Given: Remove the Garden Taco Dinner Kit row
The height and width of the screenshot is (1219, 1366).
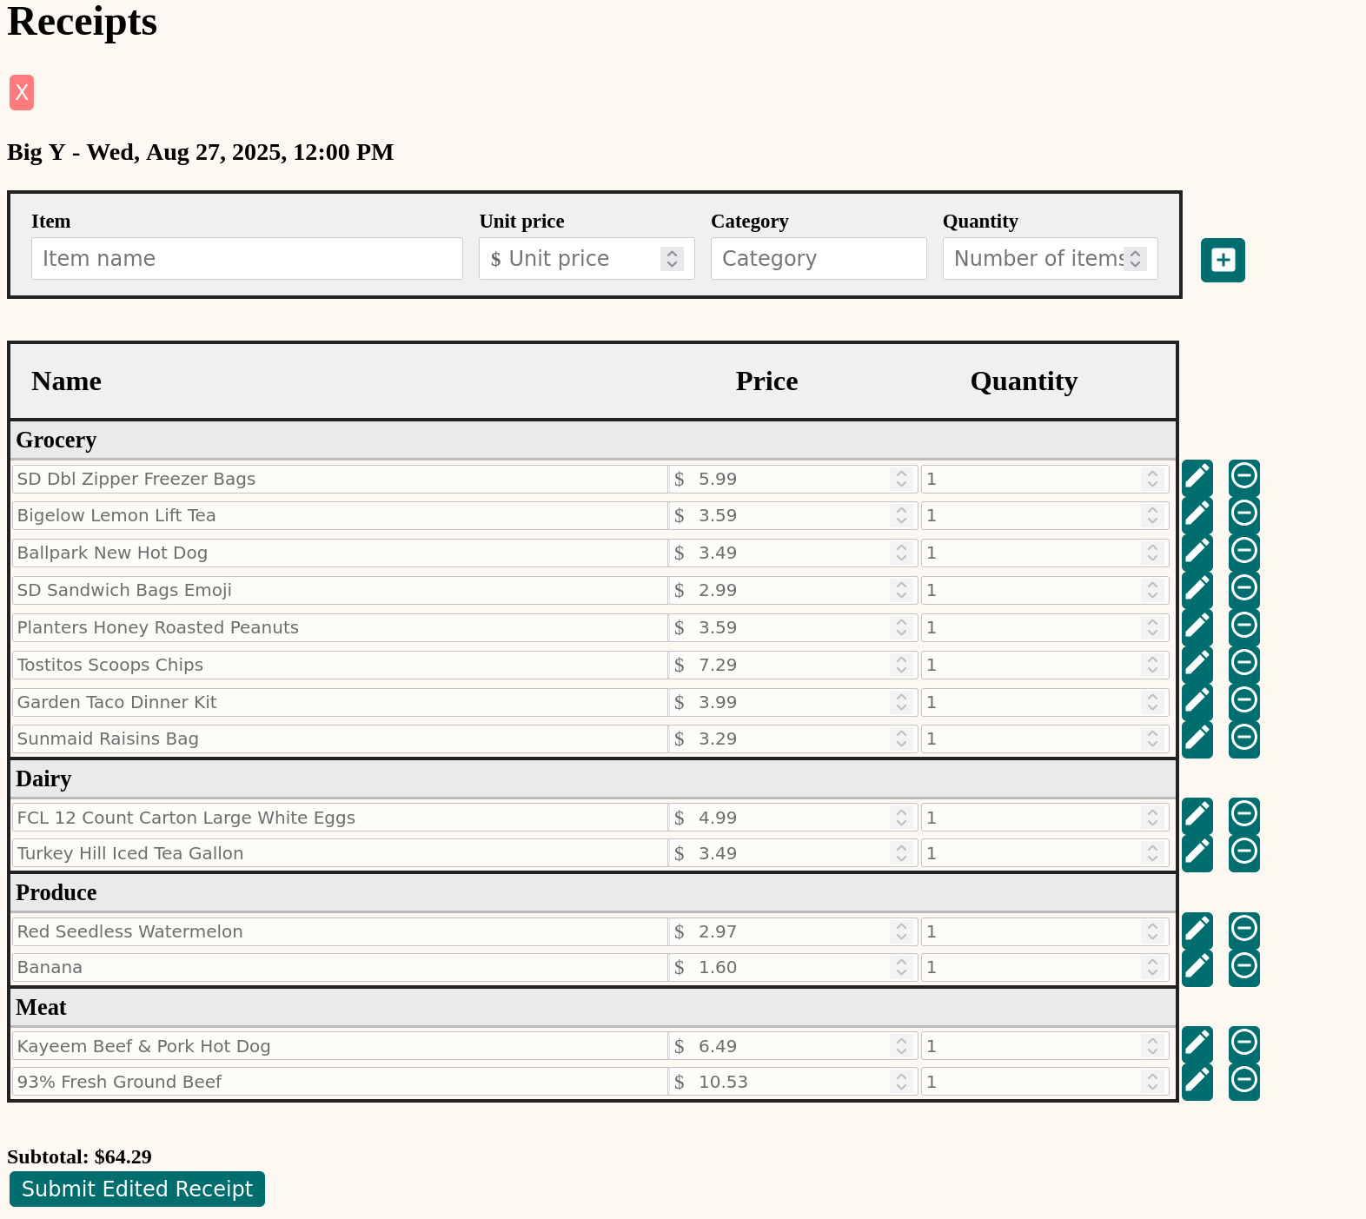Looking at the screenshot, I should pos(1243,700).
